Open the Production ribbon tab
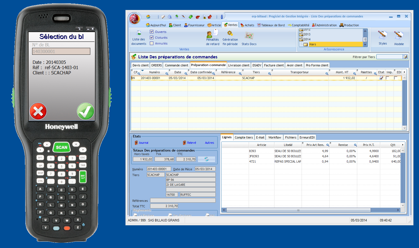419x248 pixels. coord(349,25)
